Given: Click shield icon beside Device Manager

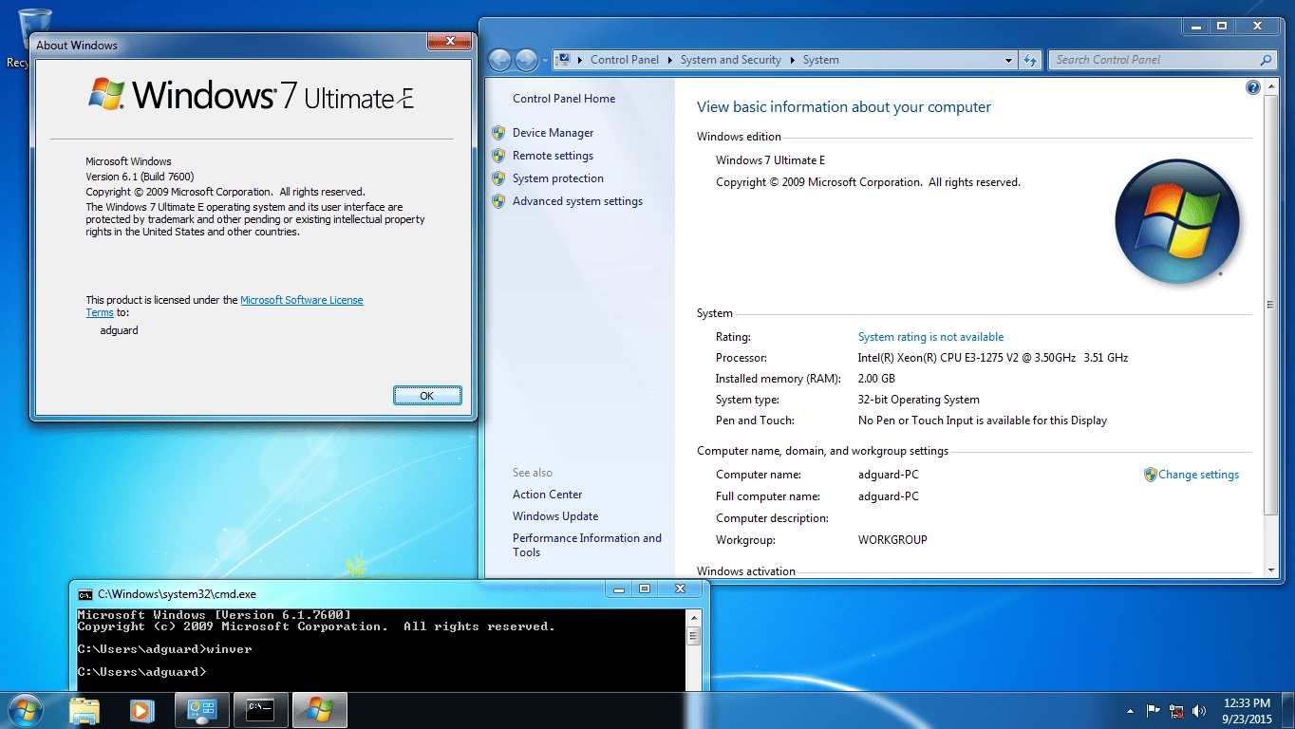Looking at the screenshot, I should pos(498,133).
